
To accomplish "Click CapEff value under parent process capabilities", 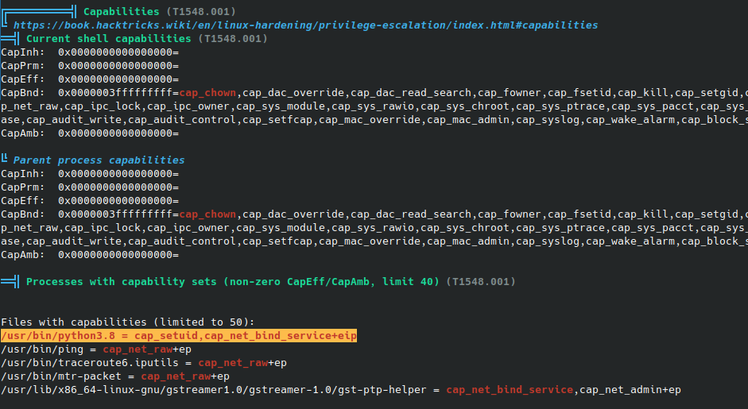I will coord(118,200).
